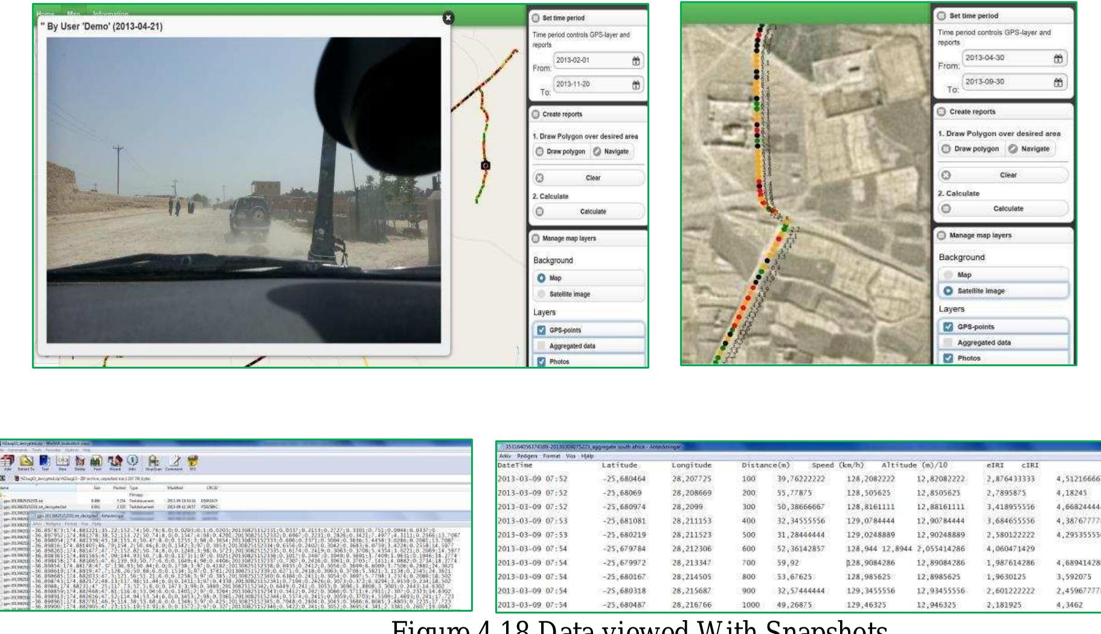Click the WinRAR VirusScan toolbar icon
The image size is (1101, 634).
[153, 463]
